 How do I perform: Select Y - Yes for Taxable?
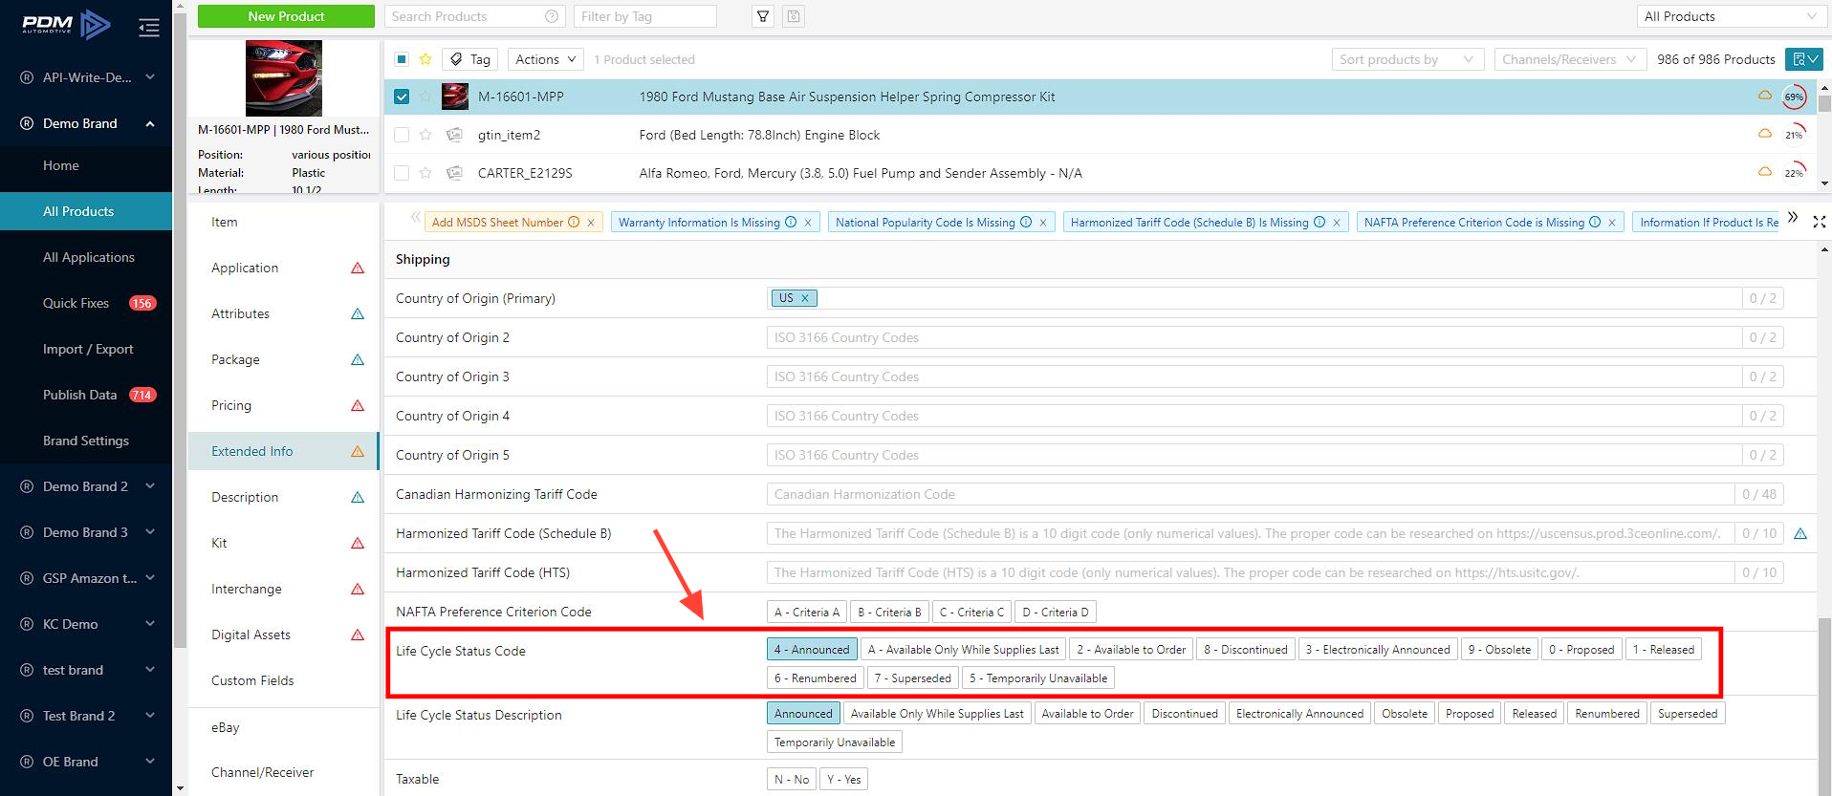844,780
